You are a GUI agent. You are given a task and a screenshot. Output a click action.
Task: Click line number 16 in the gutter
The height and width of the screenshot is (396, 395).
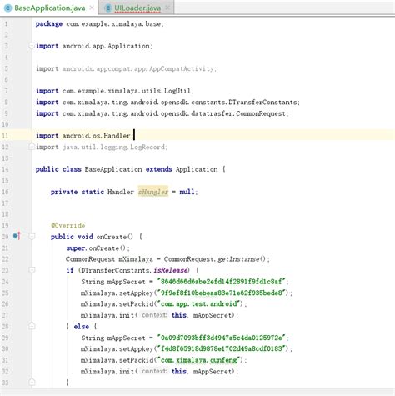tap(6, 192)
